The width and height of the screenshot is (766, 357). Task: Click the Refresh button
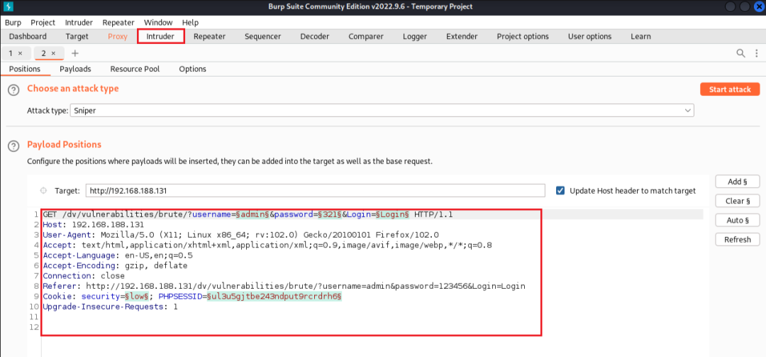[737, 240]
